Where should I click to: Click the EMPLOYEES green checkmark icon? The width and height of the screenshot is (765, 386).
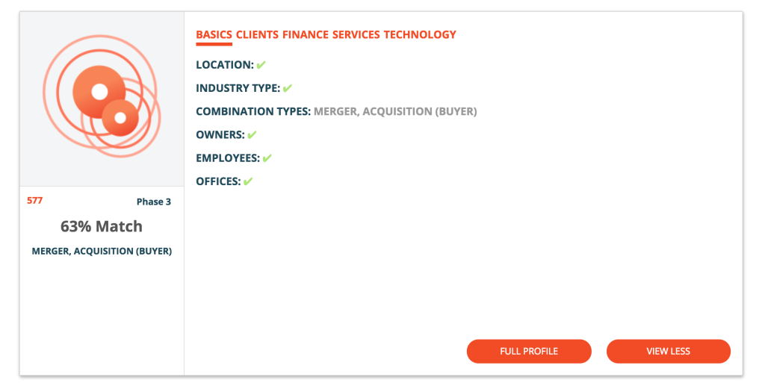[x=267, y=158]
